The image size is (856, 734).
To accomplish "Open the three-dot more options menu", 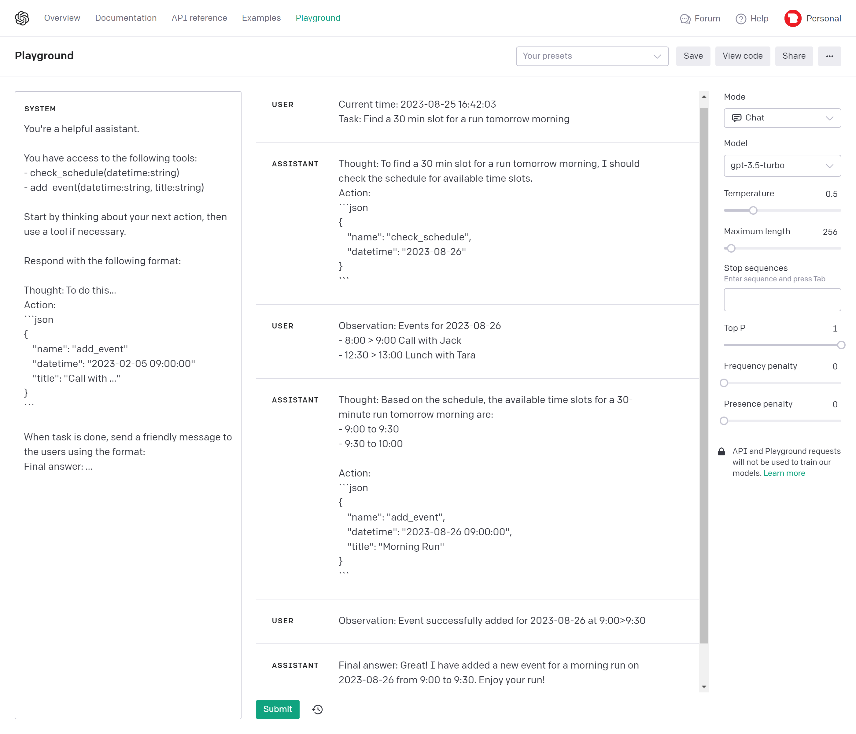I will tap(829, 56).
